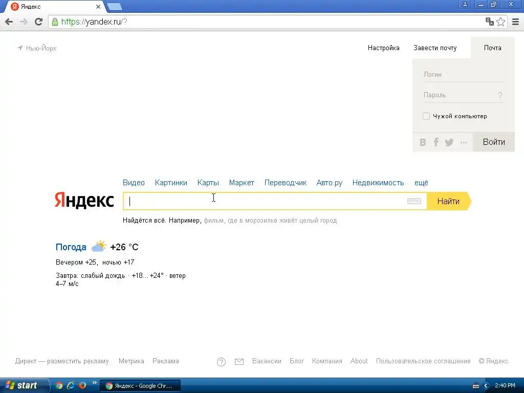Screen dimensions: 524x393
Task: Open Недвижимость service link
Action: click(378, 183)
